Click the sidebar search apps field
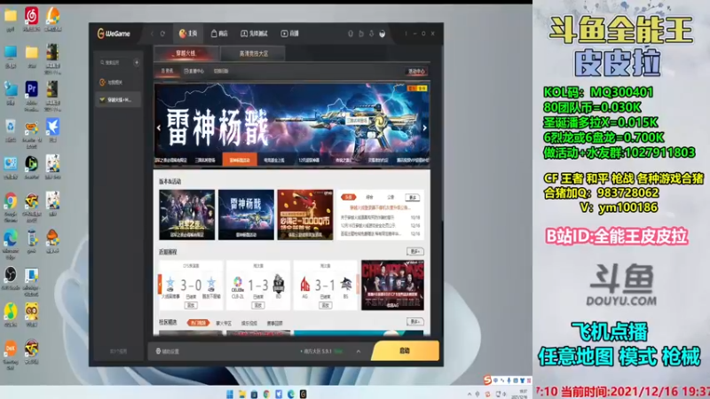This screenshot has height=399, width=710. (x=114, y=62)
